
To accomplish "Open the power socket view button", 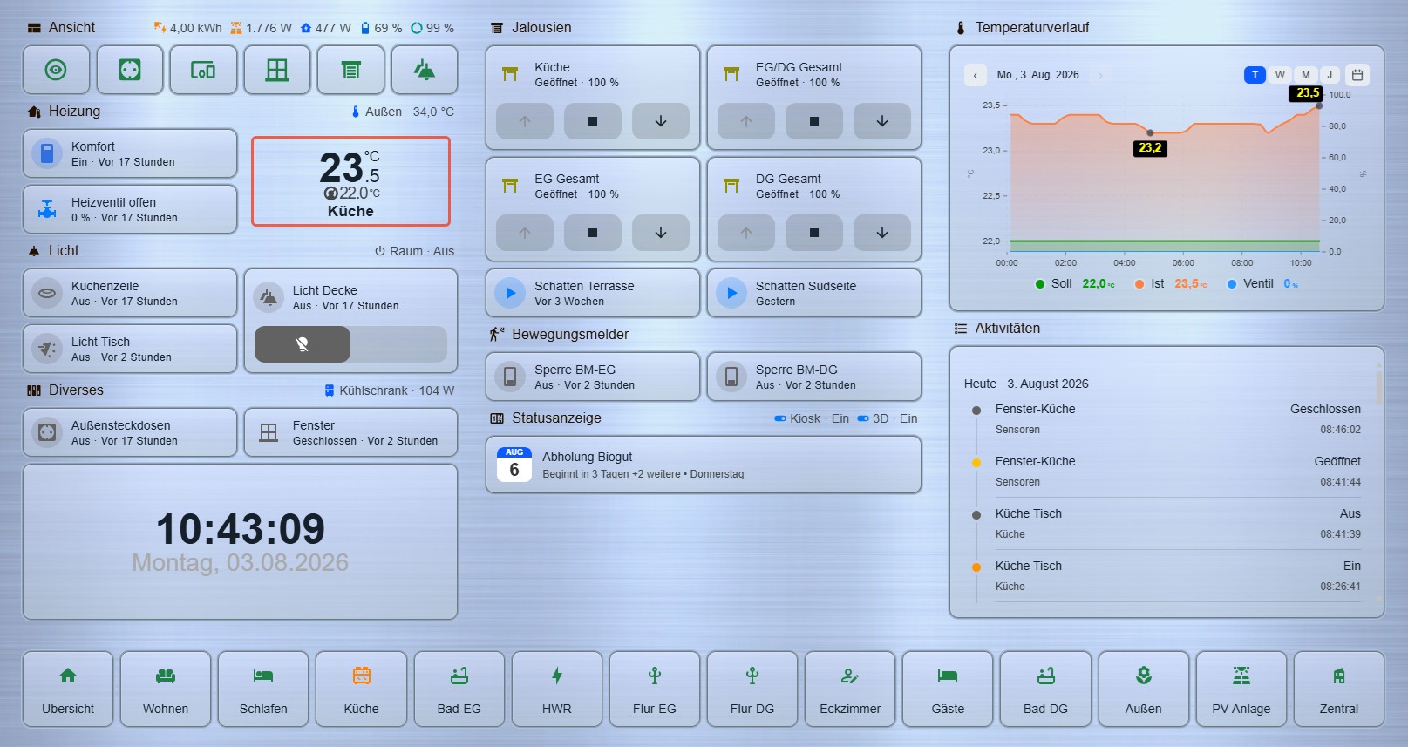I will [130, 70].
